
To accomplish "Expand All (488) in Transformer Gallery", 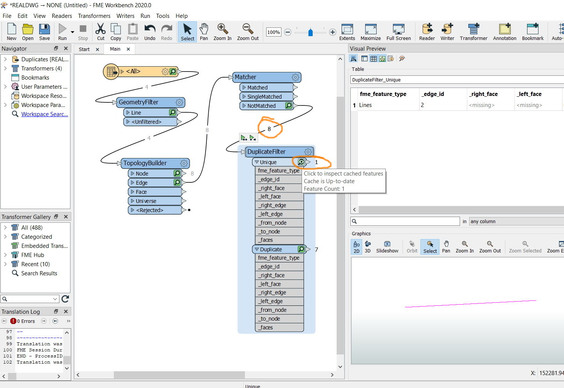I will point(5,228).
